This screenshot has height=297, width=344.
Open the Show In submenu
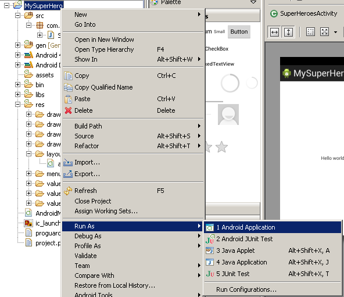coord(133,59)
